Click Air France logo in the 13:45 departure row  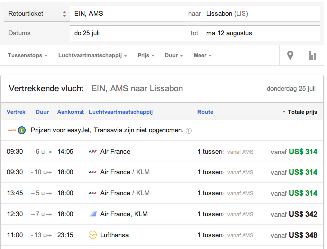[x=93, y=193]
